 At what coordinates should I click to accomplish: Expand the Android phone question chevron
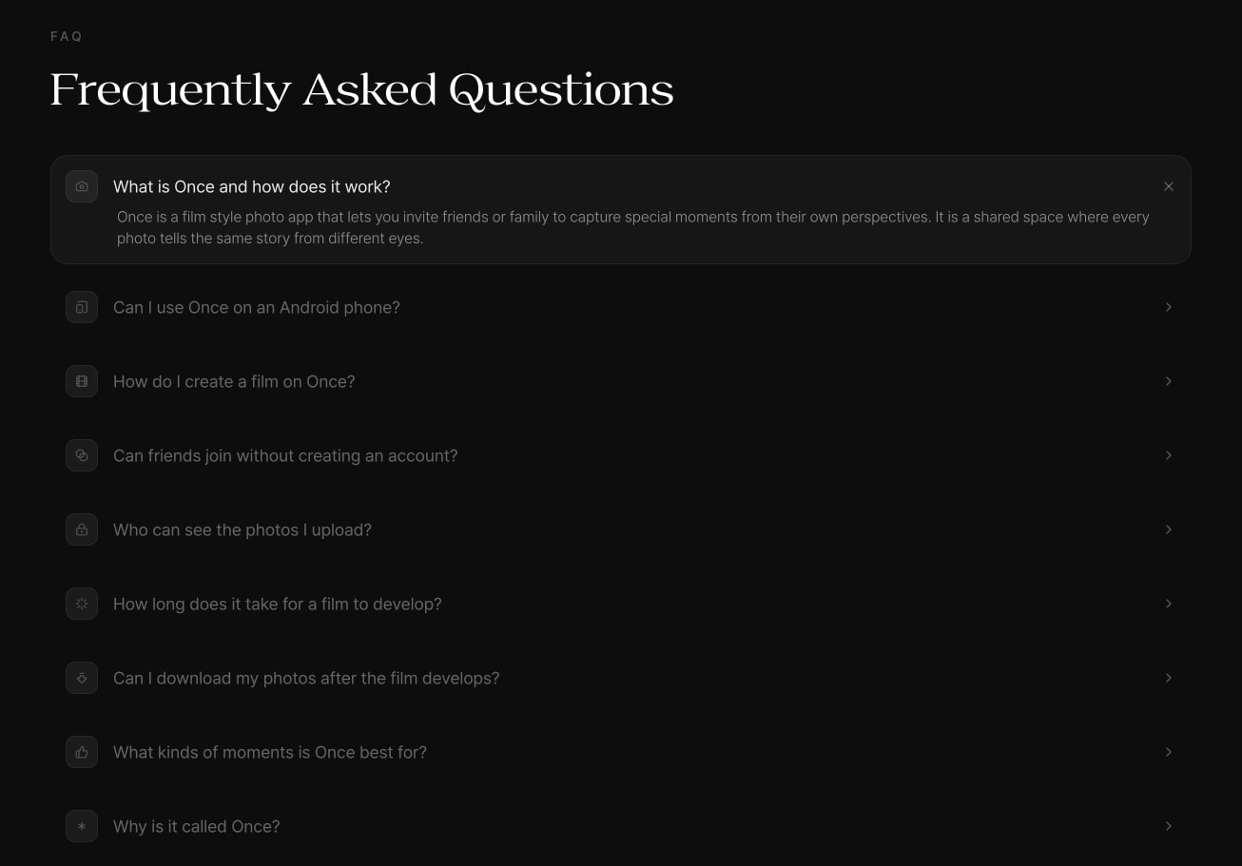(x=1169, y=307)
